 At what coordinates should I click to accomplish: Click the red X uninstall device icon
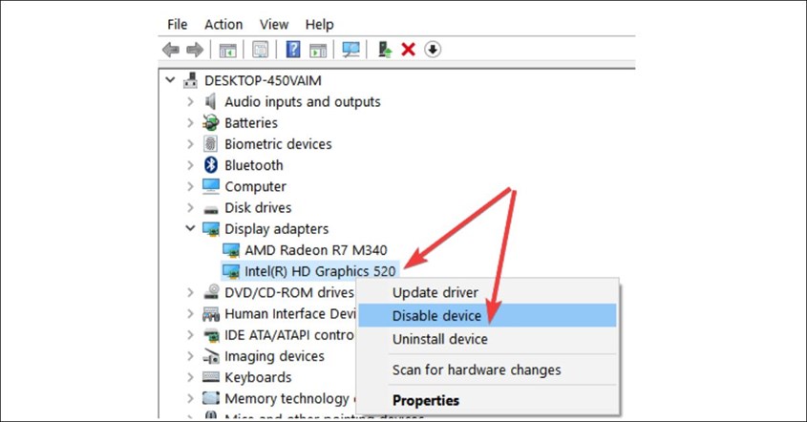click(x=409, y=50)
